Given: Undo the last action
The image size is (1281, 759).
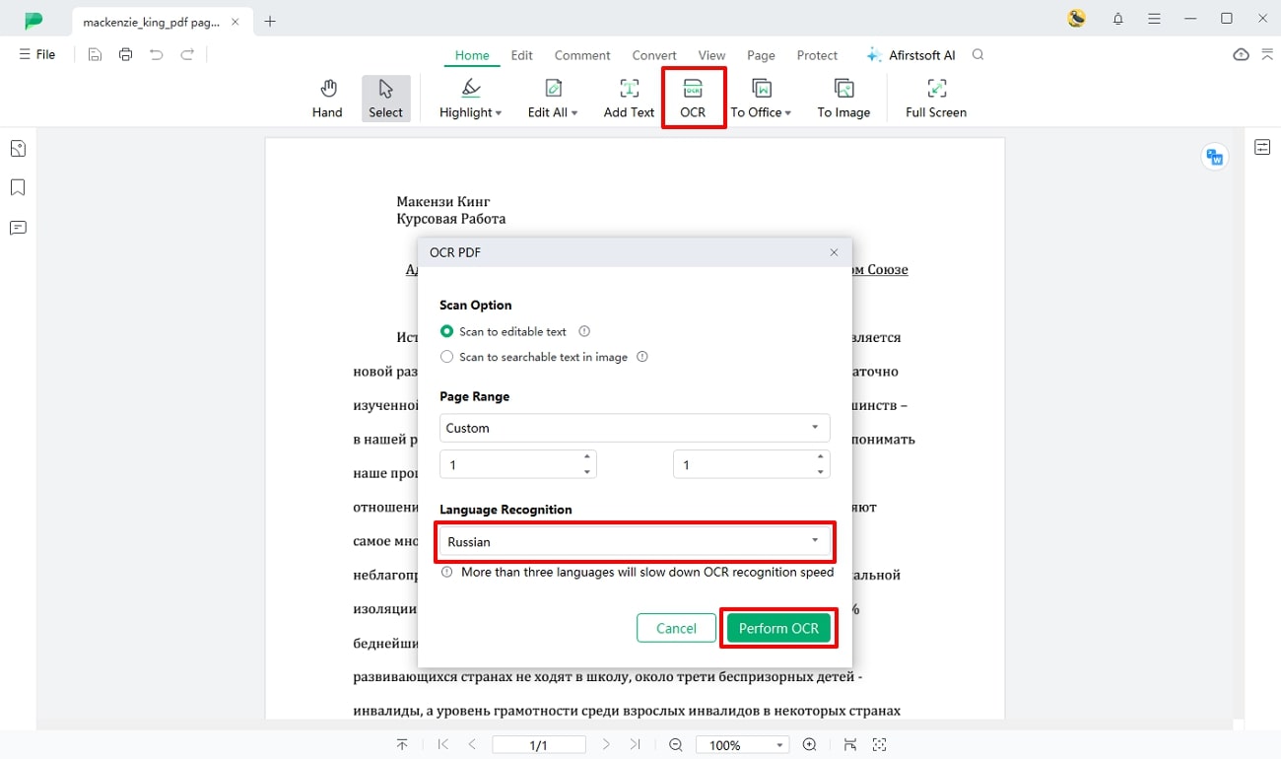Looking at the screenshot, I should point(156,55).
